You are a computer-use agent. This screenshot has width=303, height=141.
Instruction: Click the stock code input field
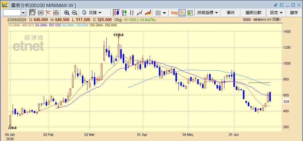[x=12, y=13]
